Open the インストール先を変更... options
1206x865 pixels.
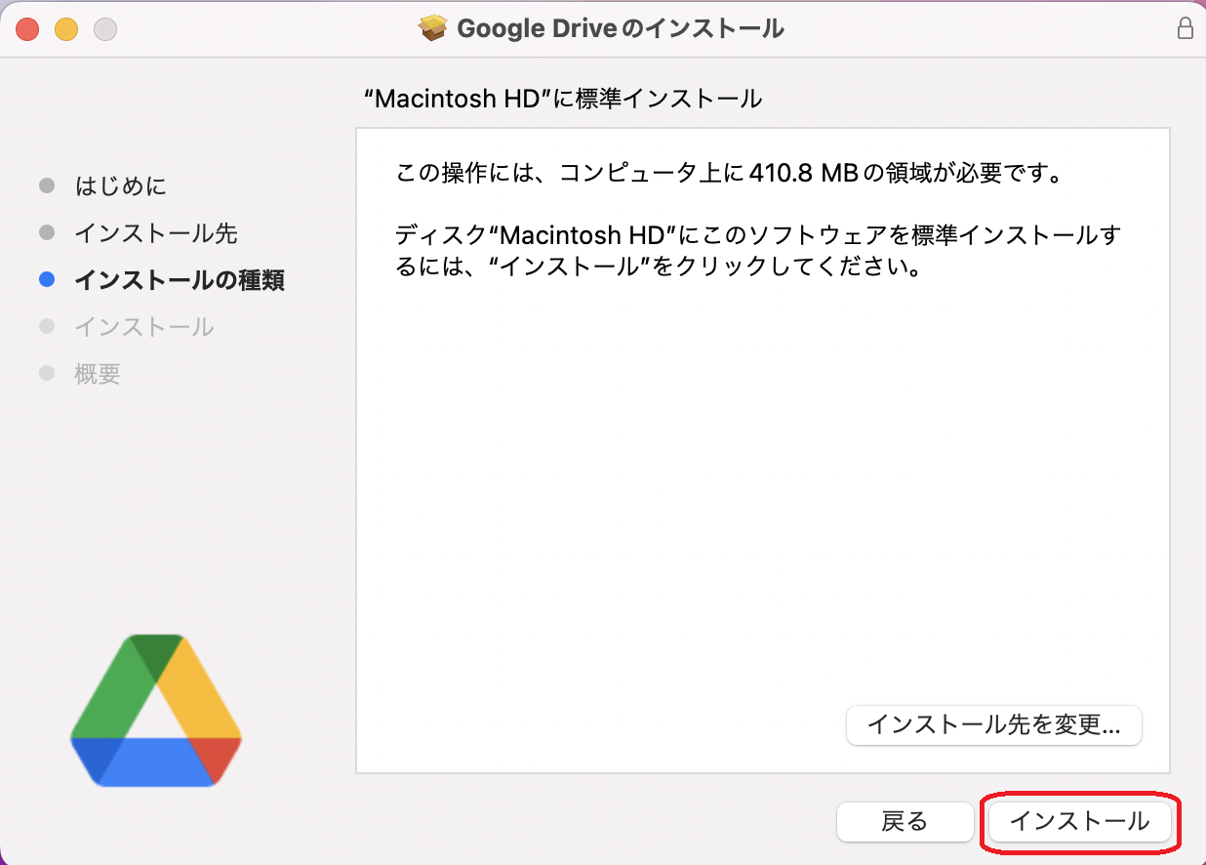pyautogui.click(x=993, y=725)
